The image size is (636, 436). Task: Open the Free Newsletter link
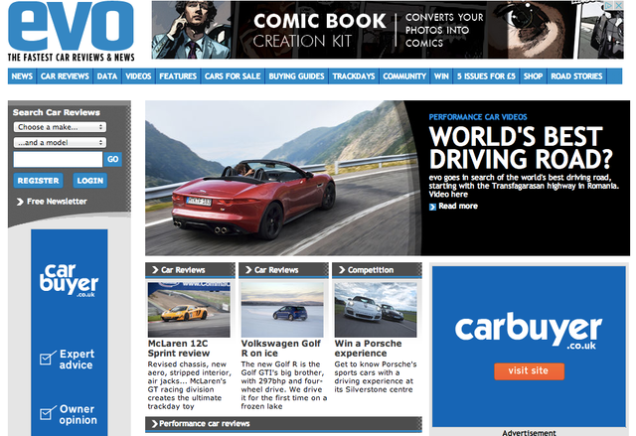(57, 202)
